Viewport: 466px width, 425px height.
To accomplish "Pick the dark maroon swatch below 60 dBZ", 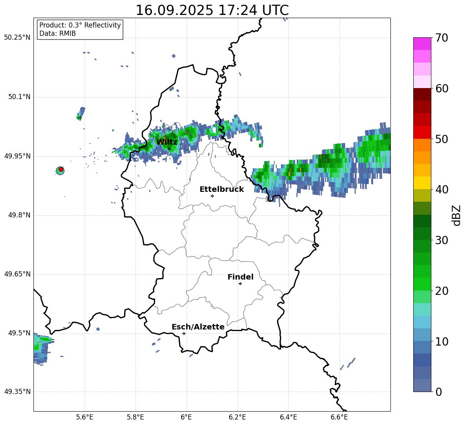I will point(422,94).
